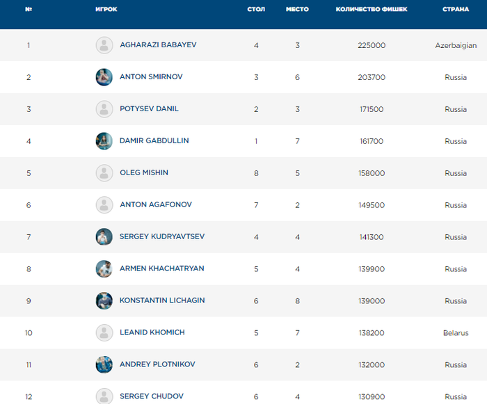The image size is (487, 404).
Task: Select chip count 171500
Action: 372,110
